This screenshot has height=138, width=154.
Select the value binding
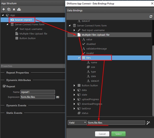[x=89, y=39]
